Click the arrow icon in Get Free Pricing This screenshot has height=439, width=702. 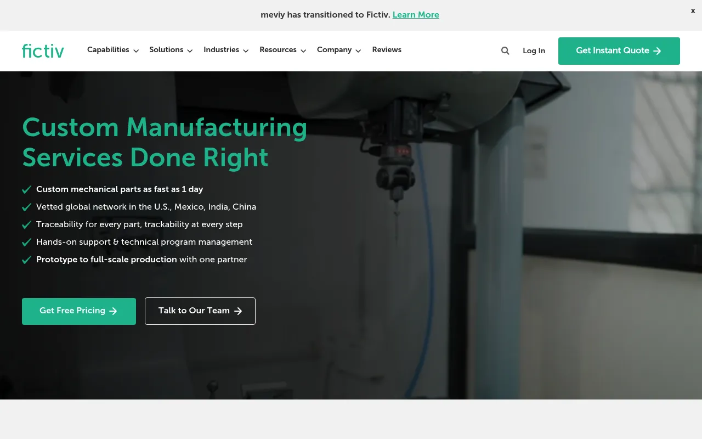tap(114, 311)
